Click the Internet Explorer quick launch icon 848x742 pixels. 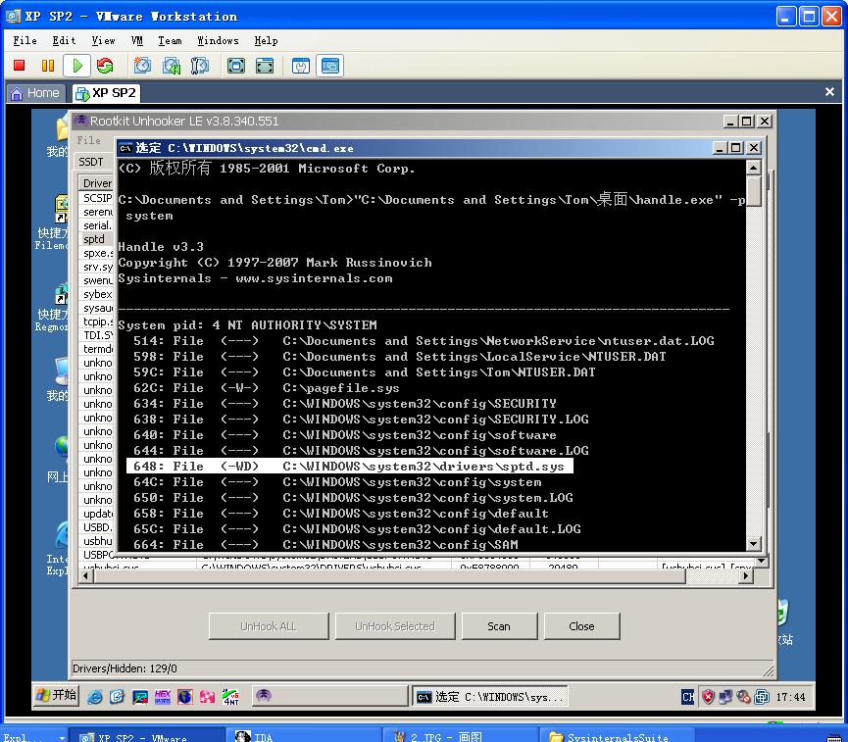95,697
